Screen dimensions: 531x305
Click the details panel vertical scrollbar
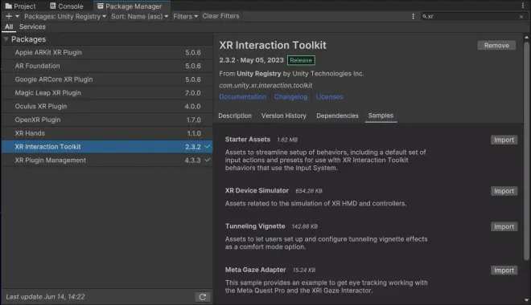tap(526, 151)
